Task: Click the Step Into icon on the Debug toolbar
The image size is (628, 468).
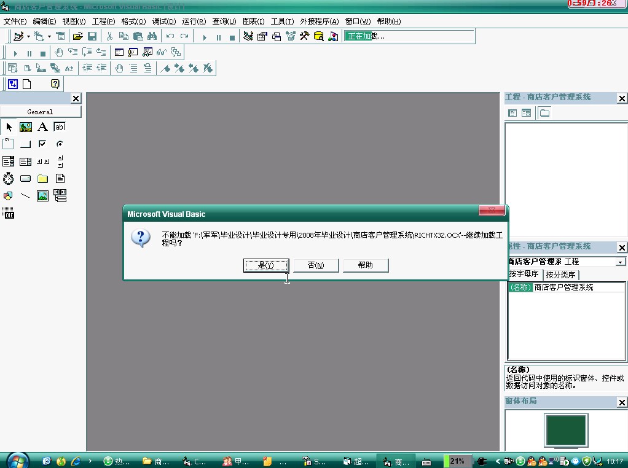Action: tap(73, 52)
